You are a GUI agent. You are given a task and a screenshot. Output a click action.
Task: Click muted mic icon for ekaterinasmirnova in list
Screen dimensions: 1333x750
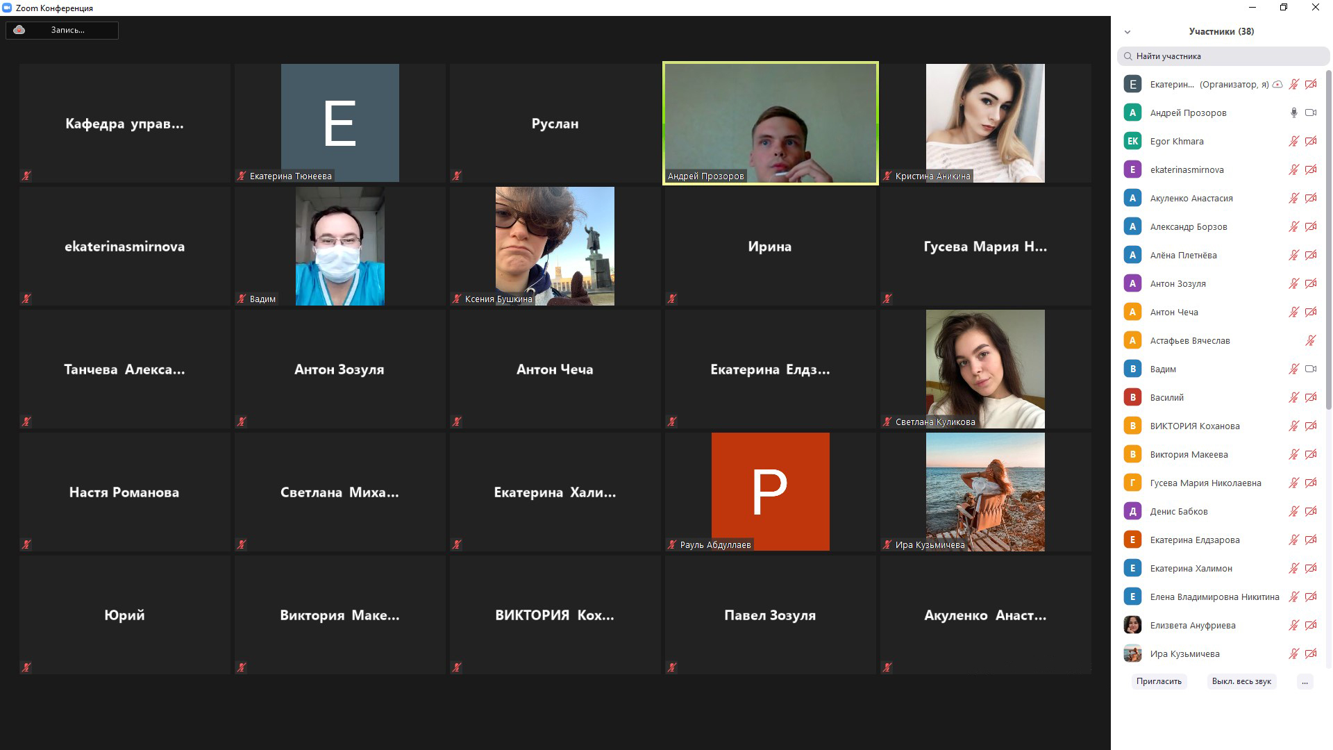(x=1293, y=169)
